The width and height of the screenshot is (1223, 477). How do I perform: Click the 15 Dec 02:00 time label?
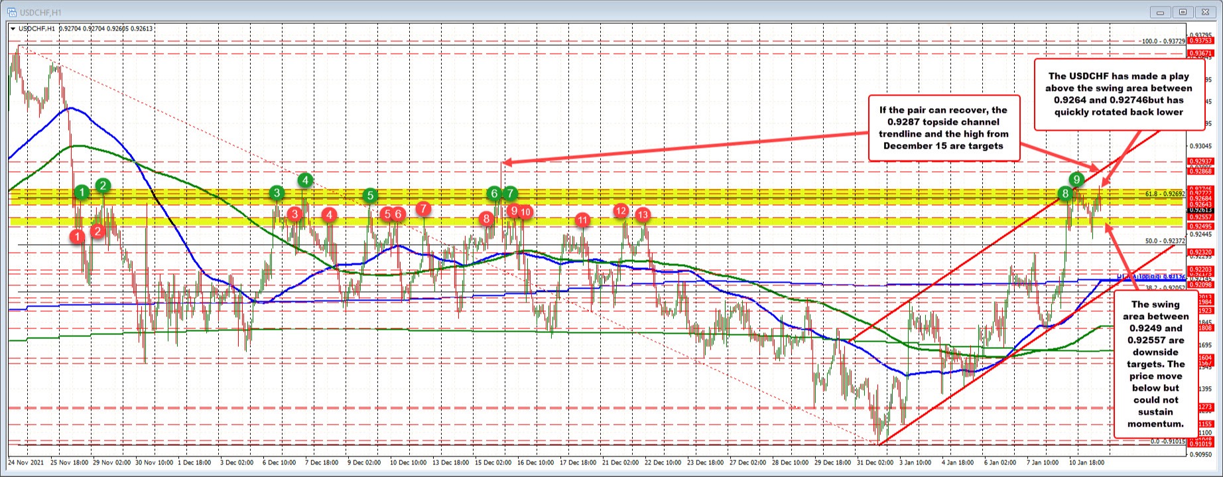pos(493,462)
